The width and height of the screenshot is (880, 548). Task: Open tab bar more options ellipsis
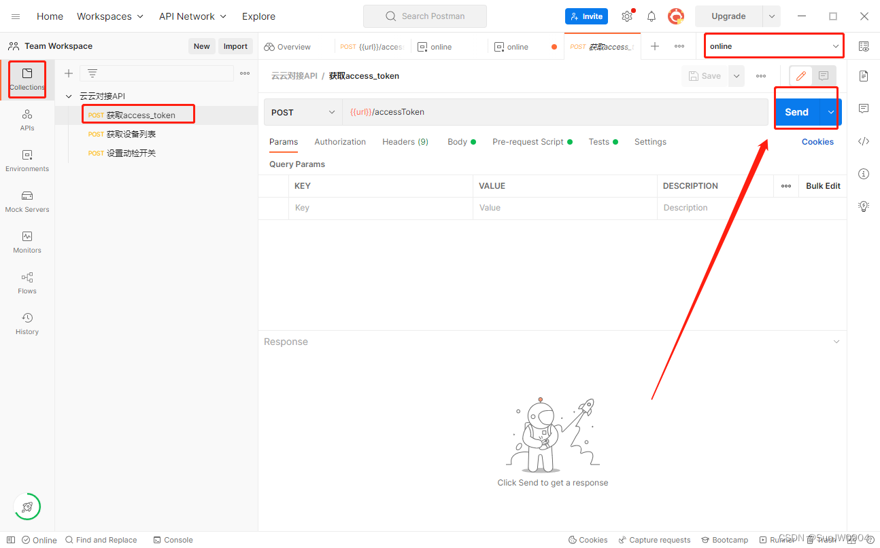(679, 46)
